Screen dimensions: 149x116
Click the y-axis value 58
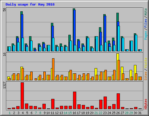(x=4, y=10)
